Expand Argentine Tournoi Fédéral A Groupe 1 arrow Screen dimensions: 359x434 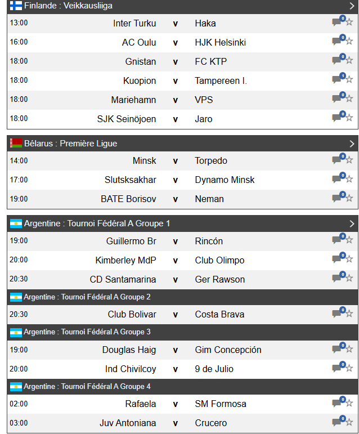[352, 223]
